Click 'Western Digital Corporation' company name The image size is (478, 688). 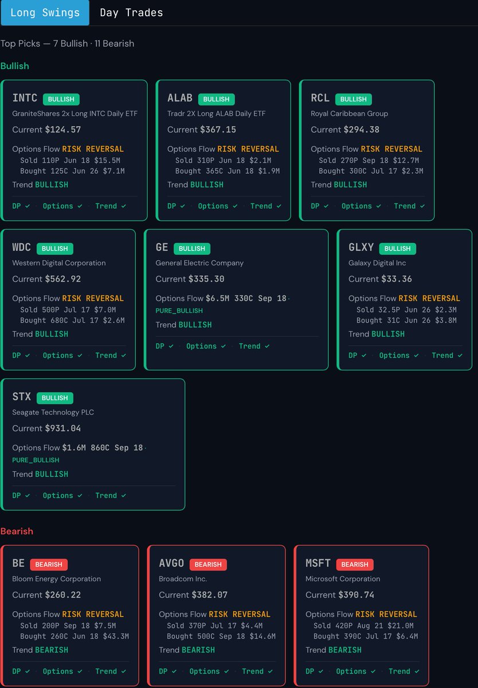59,263
